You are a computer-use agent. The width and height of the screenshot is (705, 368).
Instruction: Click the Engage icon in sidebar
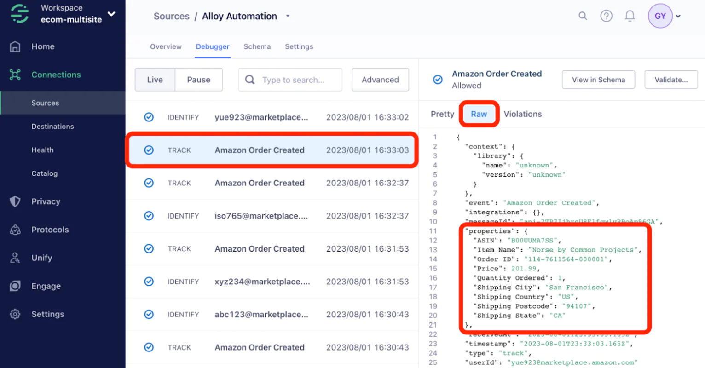coord(15,286)
